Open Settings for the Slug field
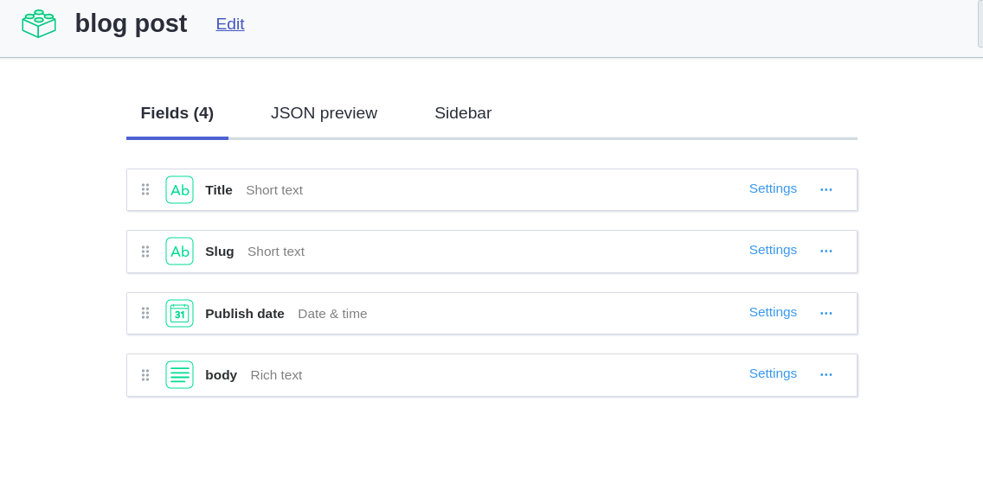 click(x=773, y=250)
